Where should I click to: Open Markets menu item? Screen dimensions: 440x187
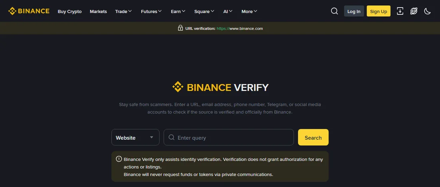[x=98, y=12]
